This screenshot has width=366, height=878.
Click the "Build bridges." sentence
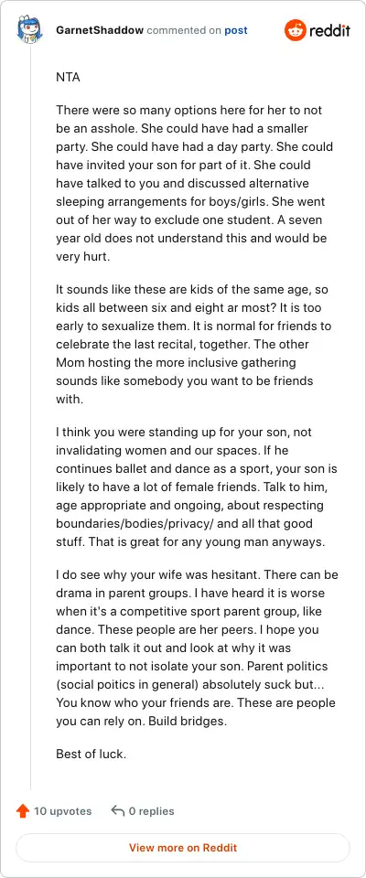[x=188, y=722]
